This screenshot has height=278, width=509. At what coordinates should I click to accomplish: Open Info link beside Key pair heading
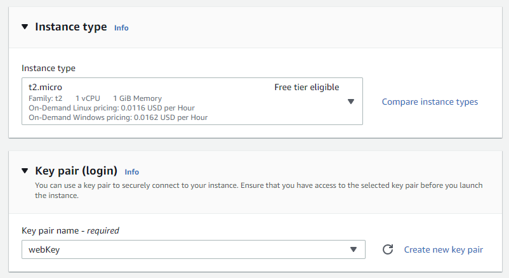coord(131,172)
